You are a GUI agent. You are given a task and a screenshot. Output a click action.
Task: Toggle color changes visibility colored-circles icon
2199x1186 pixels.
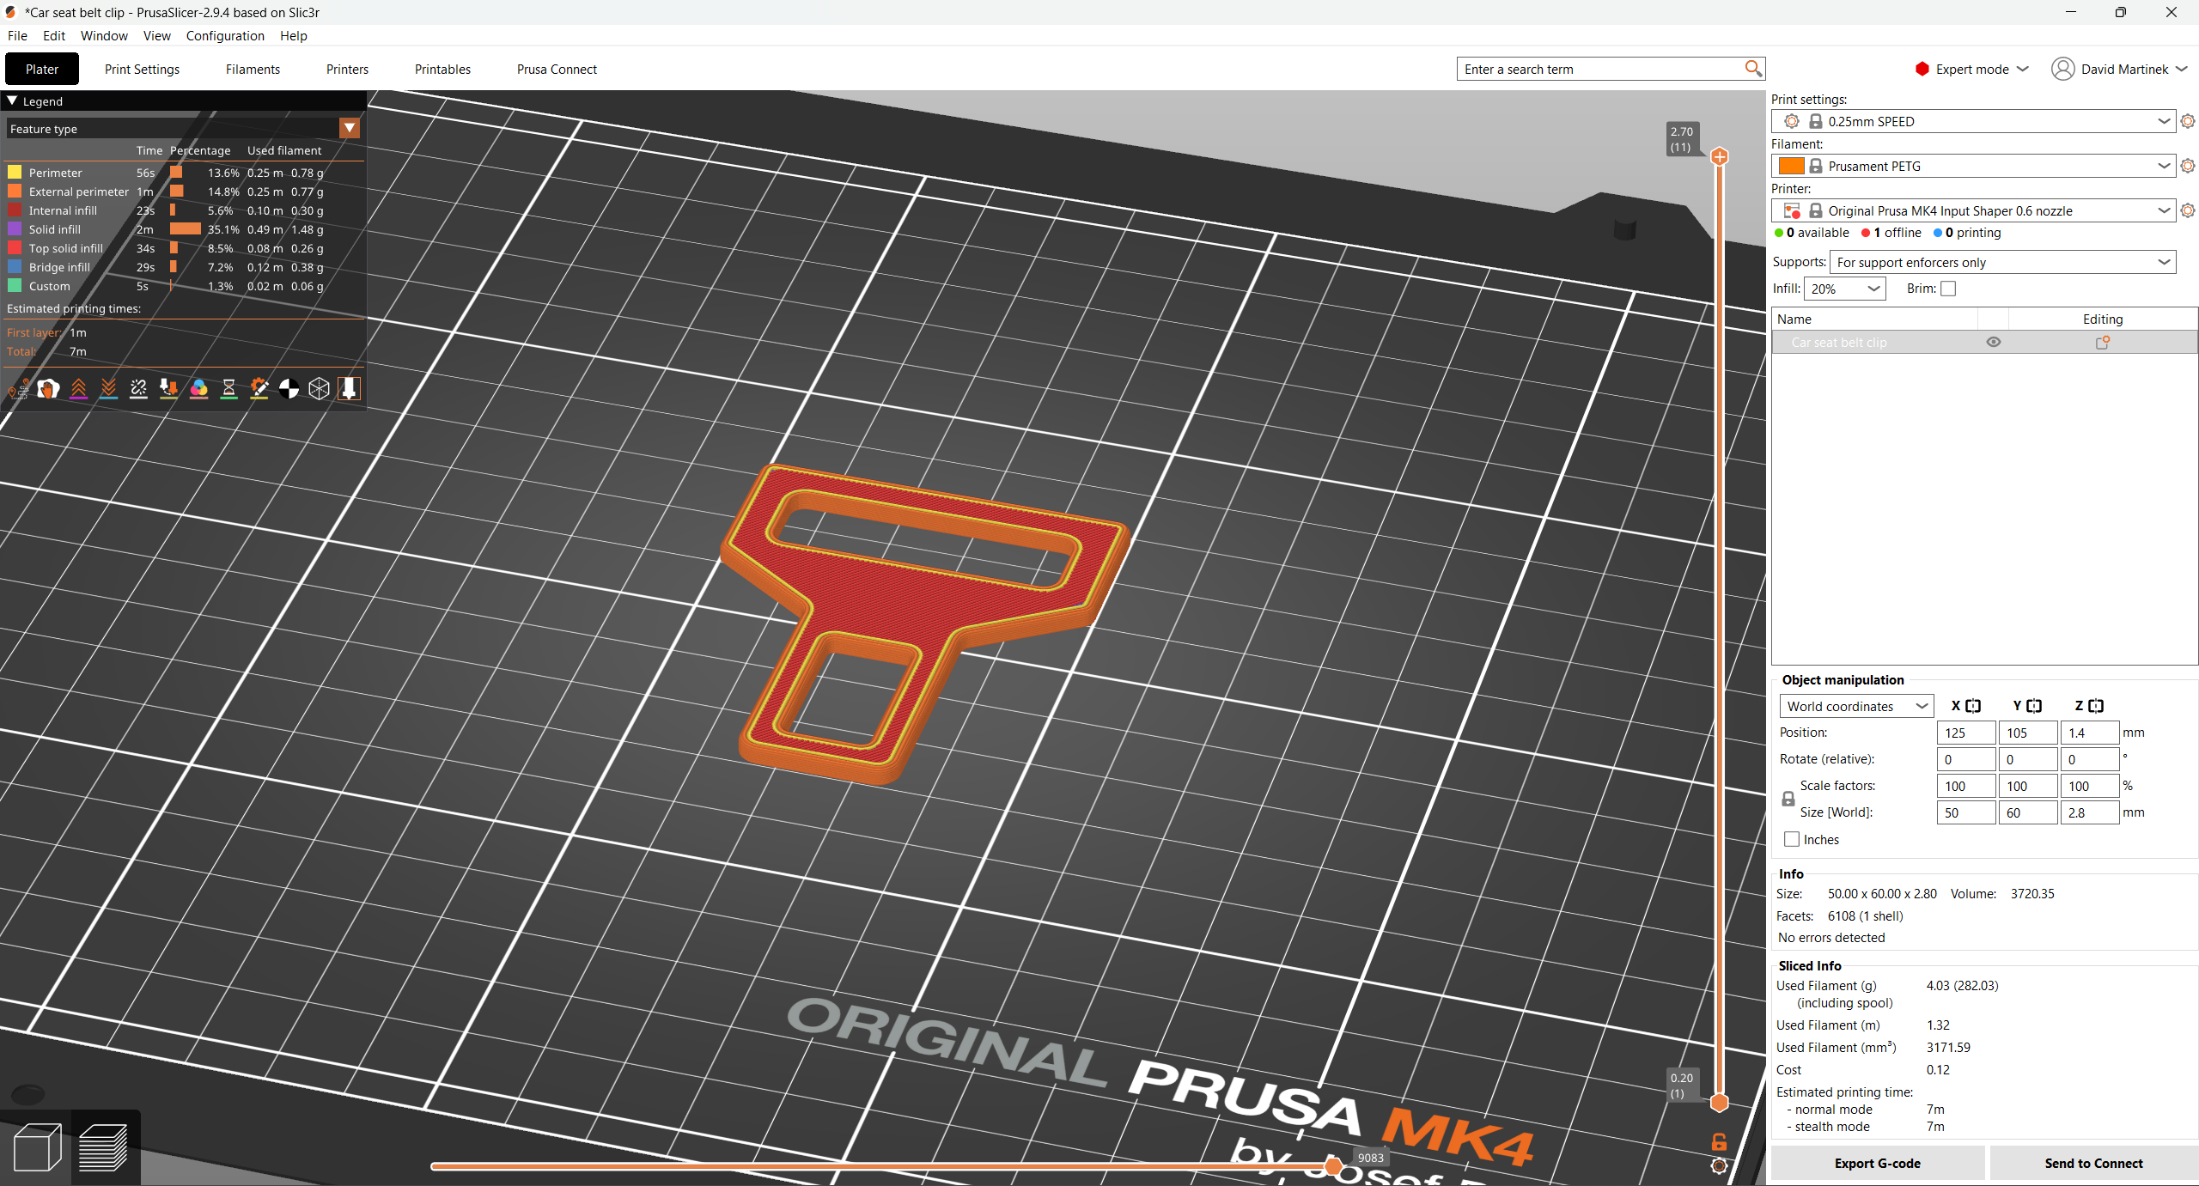[x=198, y=389]
